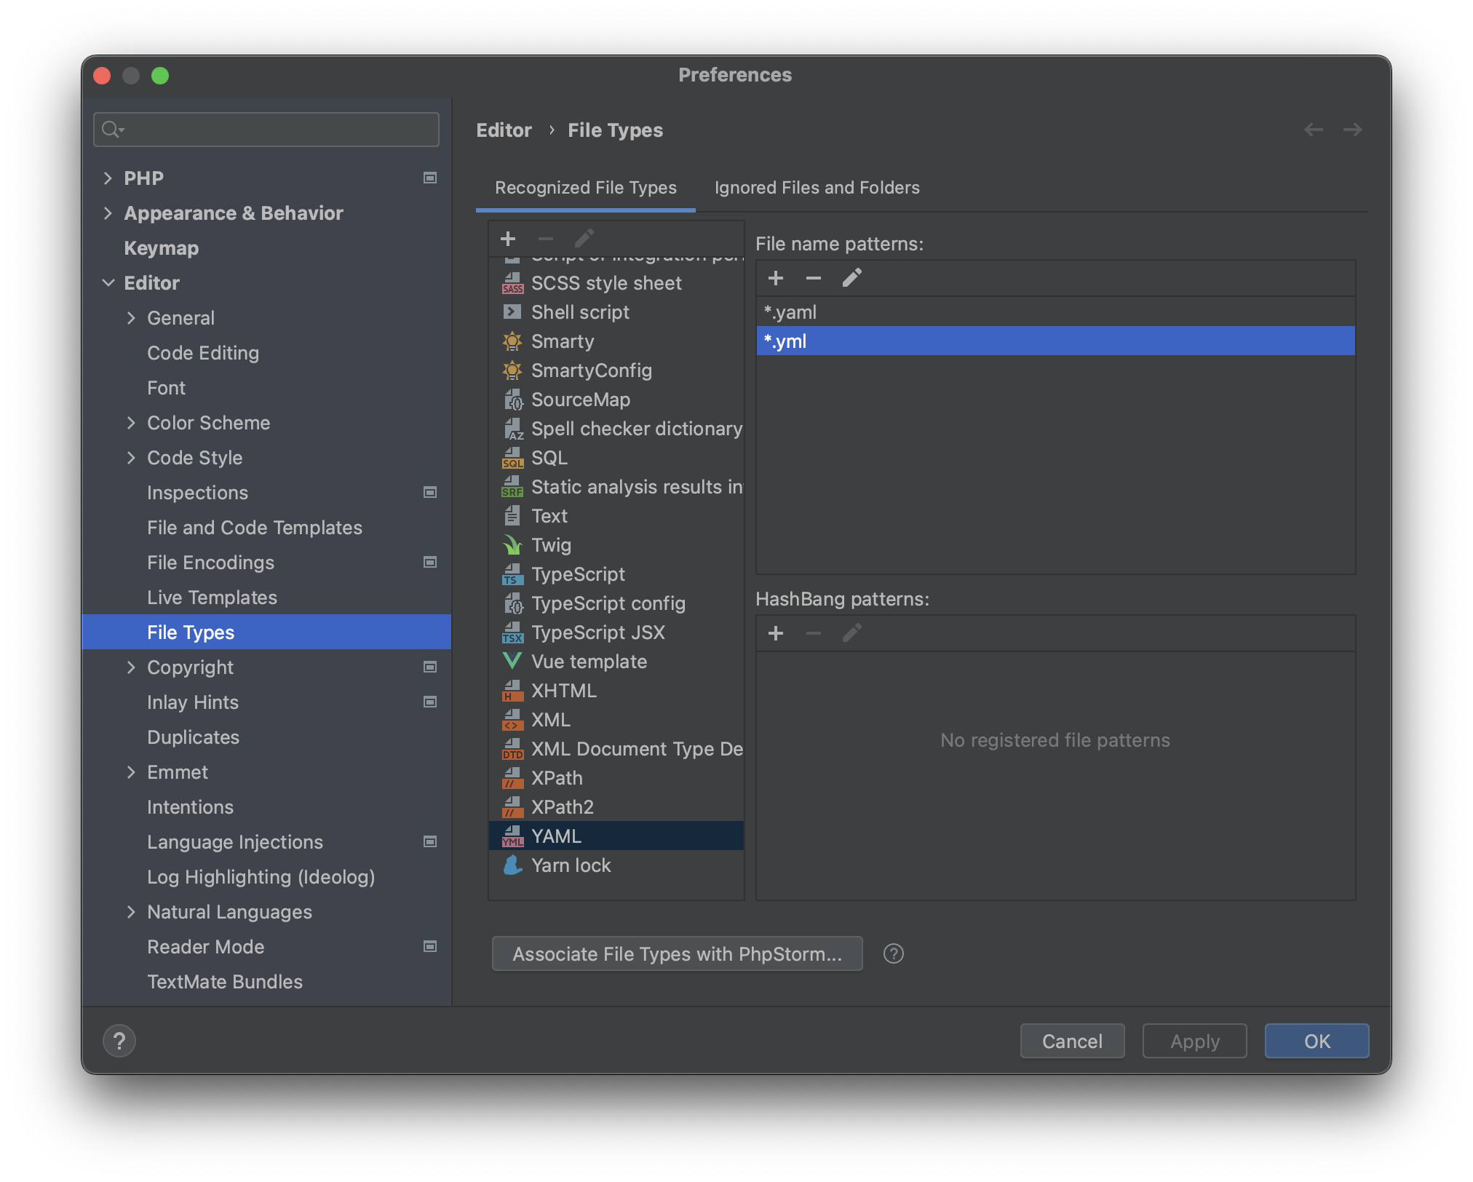The image size is (1473, 1182).
Task: Add a new HashBang pattern
Action: [776, 633]
